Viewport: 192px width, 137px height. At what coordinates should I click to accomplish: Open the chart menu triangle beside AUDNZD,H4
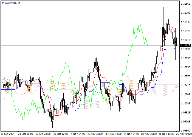click(x=2, y=3)
